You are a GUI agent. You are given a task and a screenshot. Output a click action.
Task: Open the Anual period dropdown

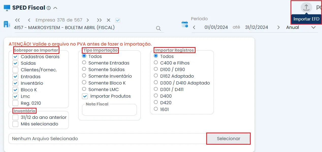tap(301, 27)
